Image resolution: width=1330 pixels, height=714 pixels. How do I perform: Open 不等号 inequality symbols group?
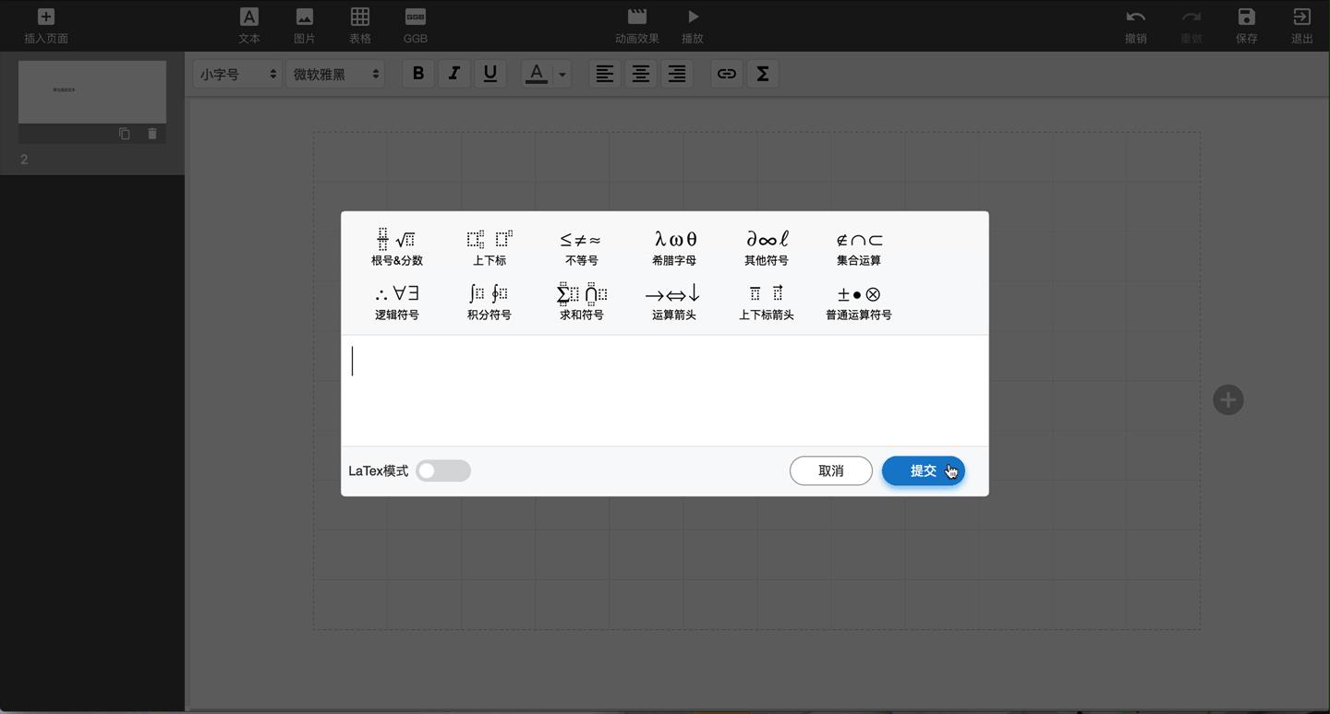tap(582, 247)
